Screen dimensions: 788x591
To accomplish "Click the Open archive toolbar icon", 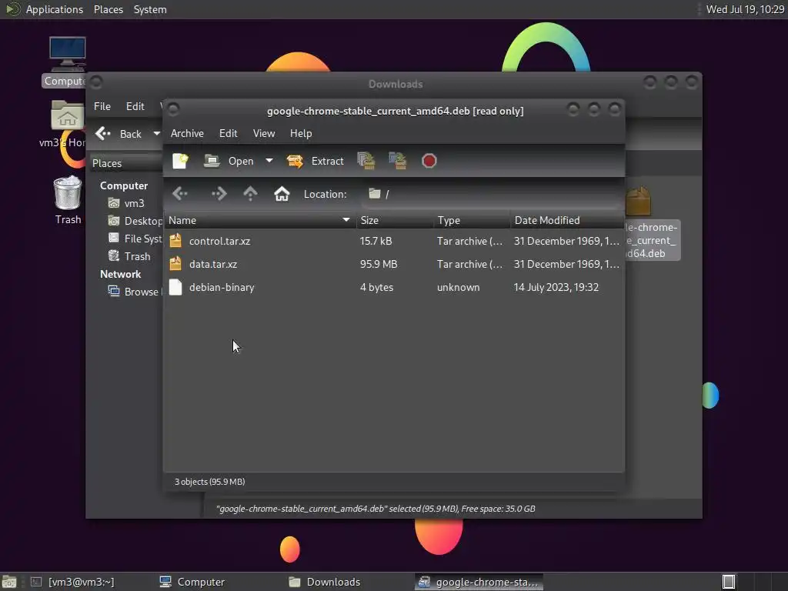I will (229, 161).
